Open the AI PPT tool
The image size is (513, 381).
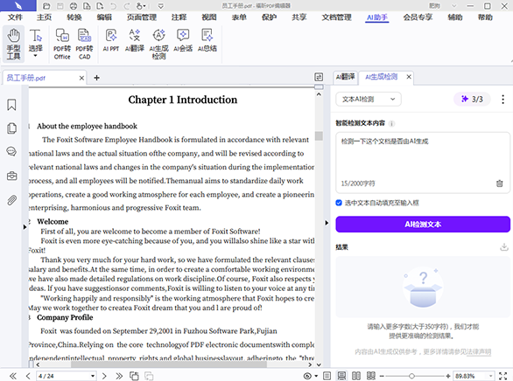[x=111, y=40]
